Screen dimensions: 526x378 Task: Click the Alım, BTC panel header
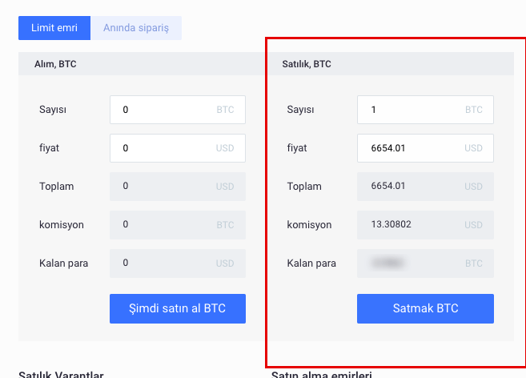point(56,64)
